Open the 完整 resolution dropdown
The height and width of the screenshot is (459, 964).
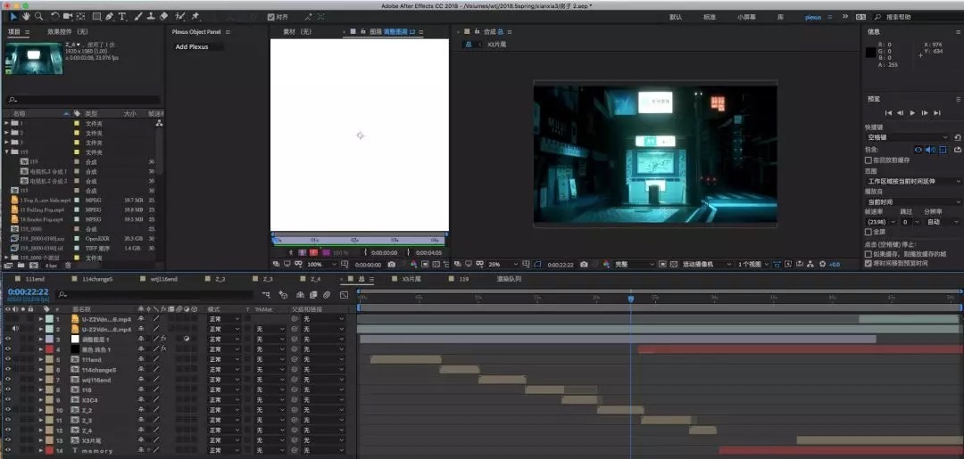[x=631, y=265]
